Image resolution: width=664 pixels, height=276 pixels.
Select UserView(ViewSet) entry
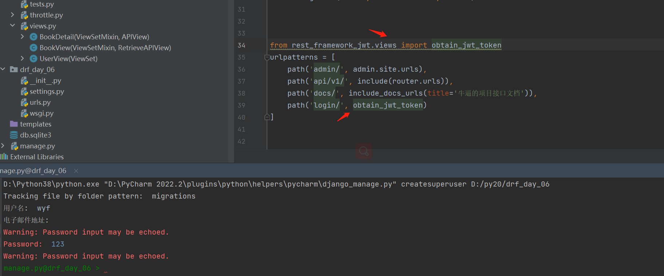68,59
